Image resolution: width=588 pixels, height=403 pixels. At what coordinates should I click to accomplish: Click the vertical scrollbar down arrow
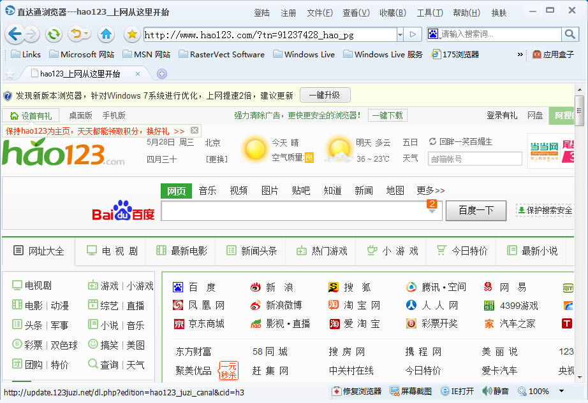pos(580,377)
